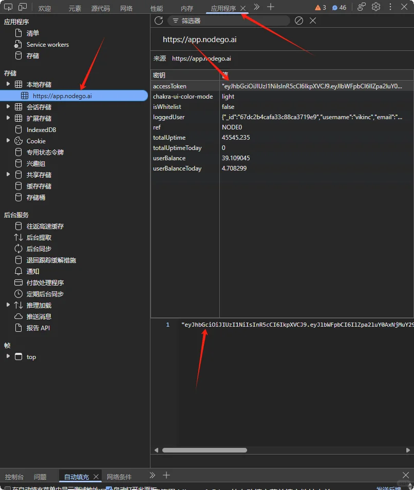Viewport: 414px width, 490px height.
Task: Open the 欢迎 tab
Action: pyautogui.click(x=44, y=8)
